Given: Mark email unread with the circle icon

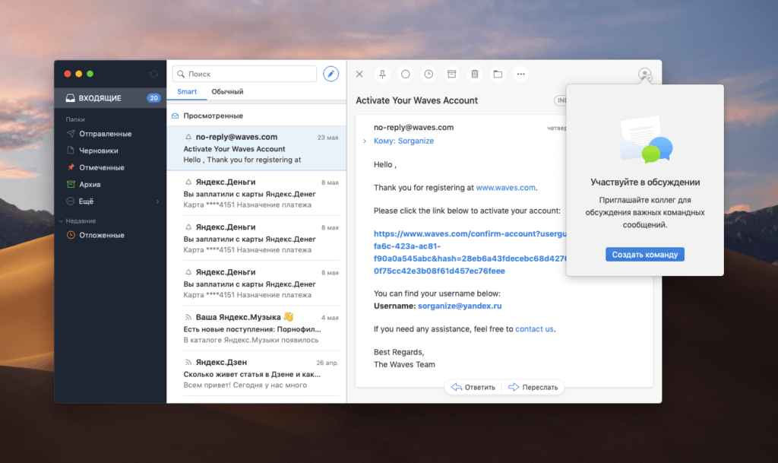Looking at the screenshot, I should click(x=406, y=74).
